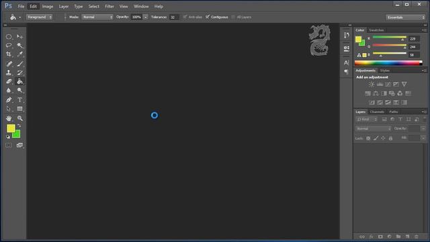This screenshot has width=430, height=242.
Task: Toggle the pixel layer filter
Action: (x=384, y=120)
